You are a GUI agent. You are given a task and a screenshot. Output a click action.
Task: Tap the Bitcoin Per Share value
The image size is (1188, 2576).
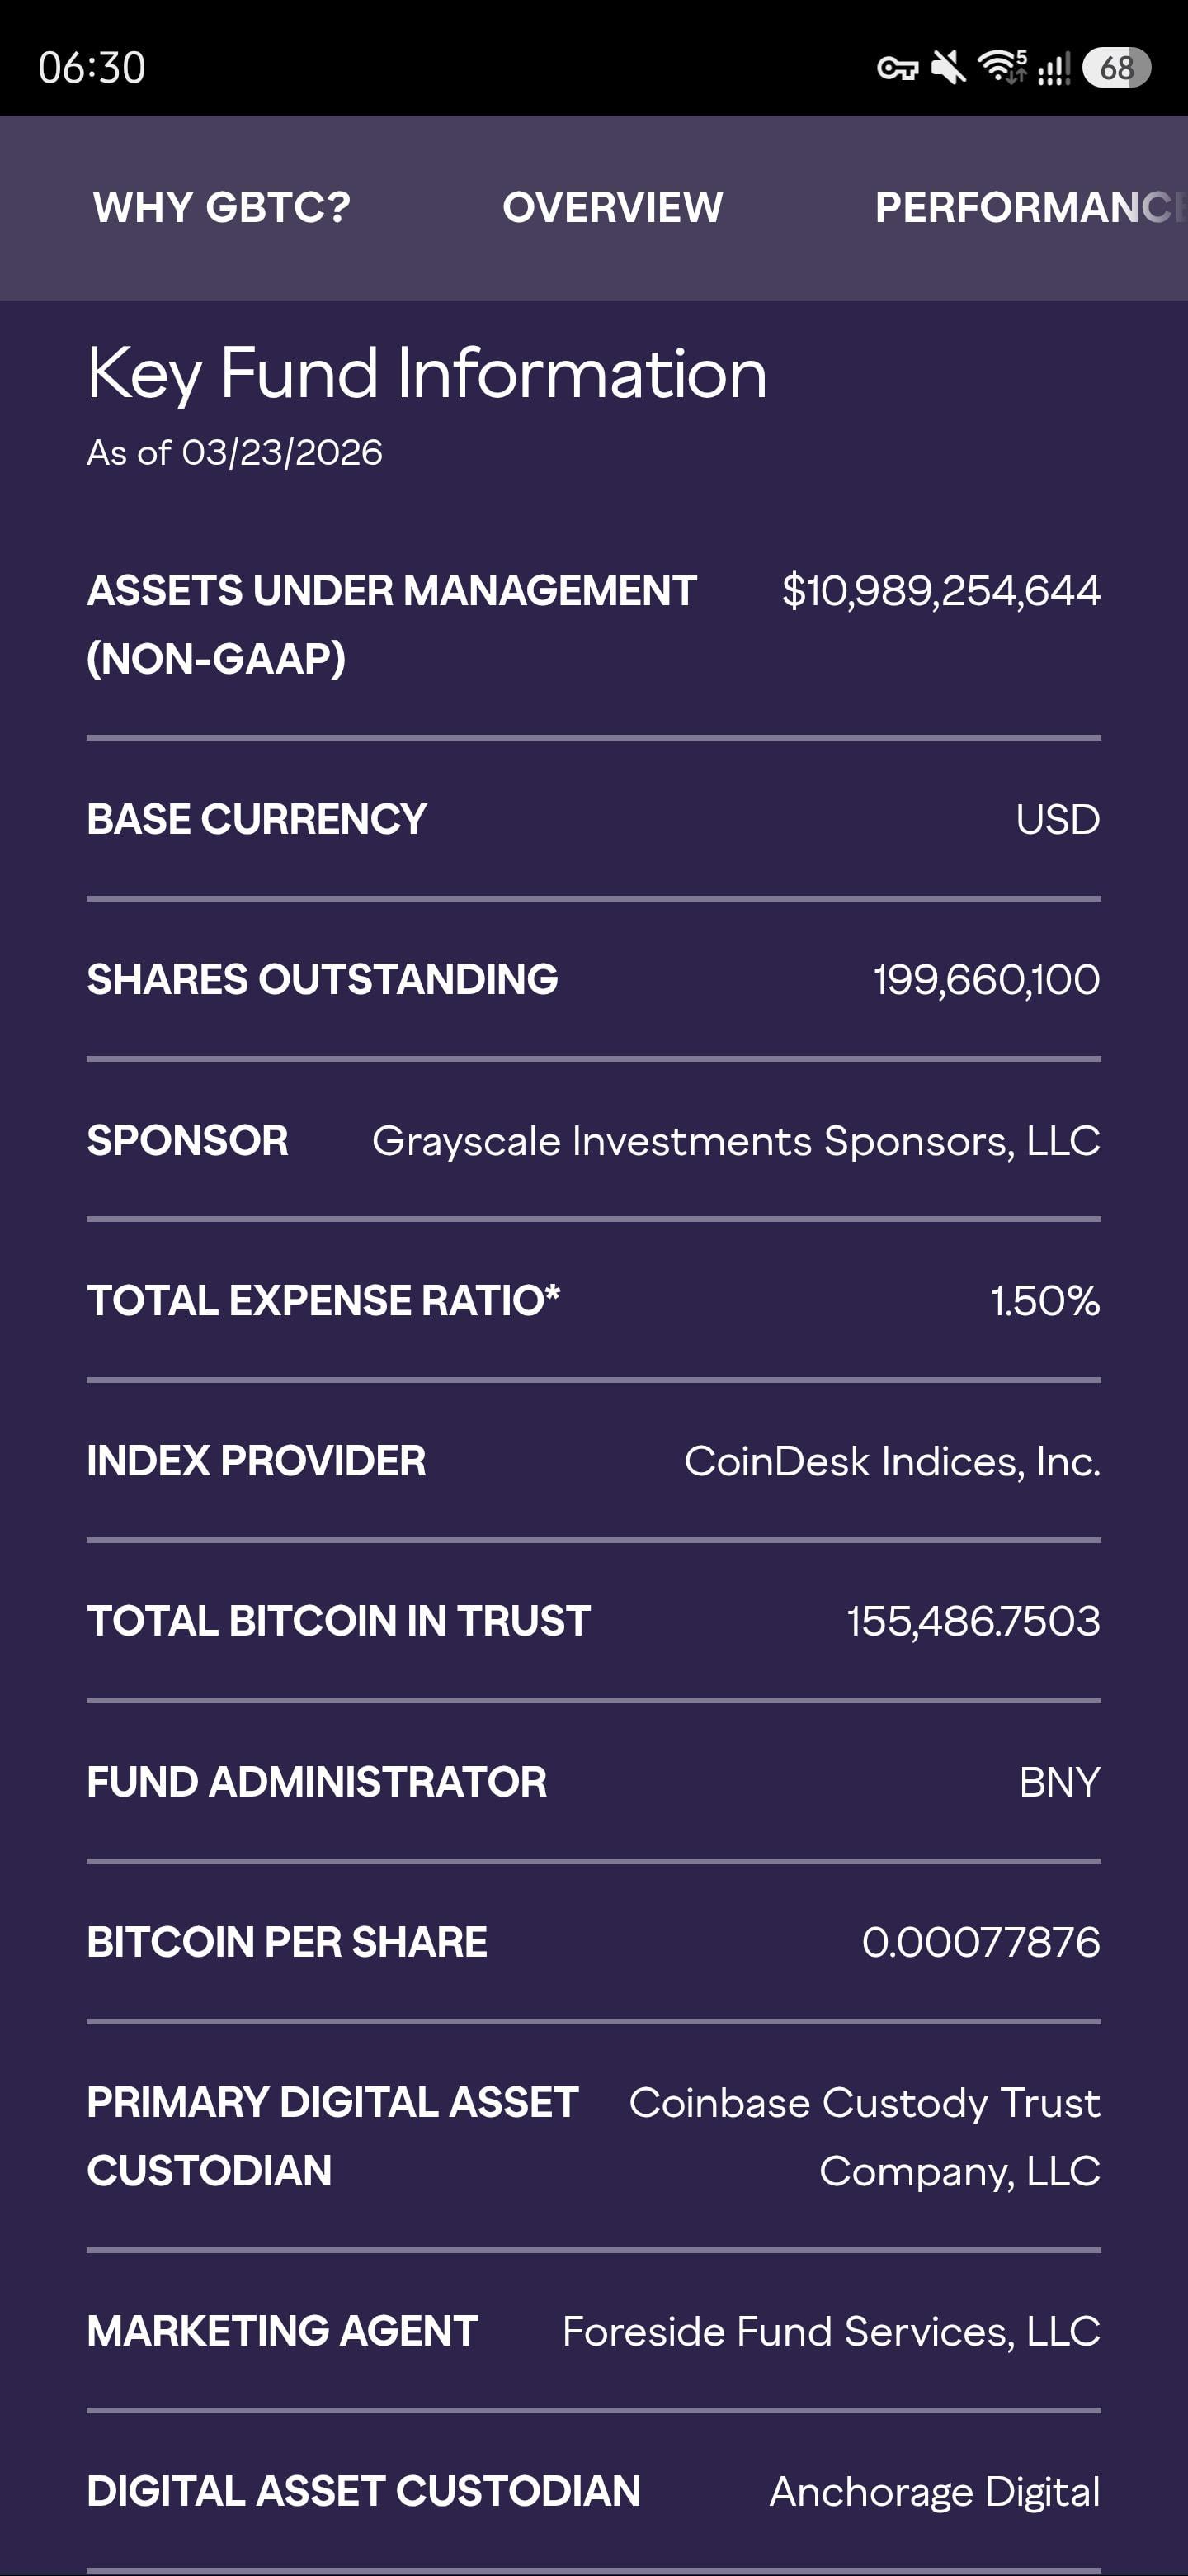[980, 1942]
